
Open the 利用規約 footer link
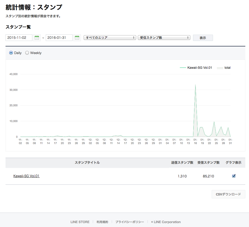pyautogui.click(x=102, y=222)
